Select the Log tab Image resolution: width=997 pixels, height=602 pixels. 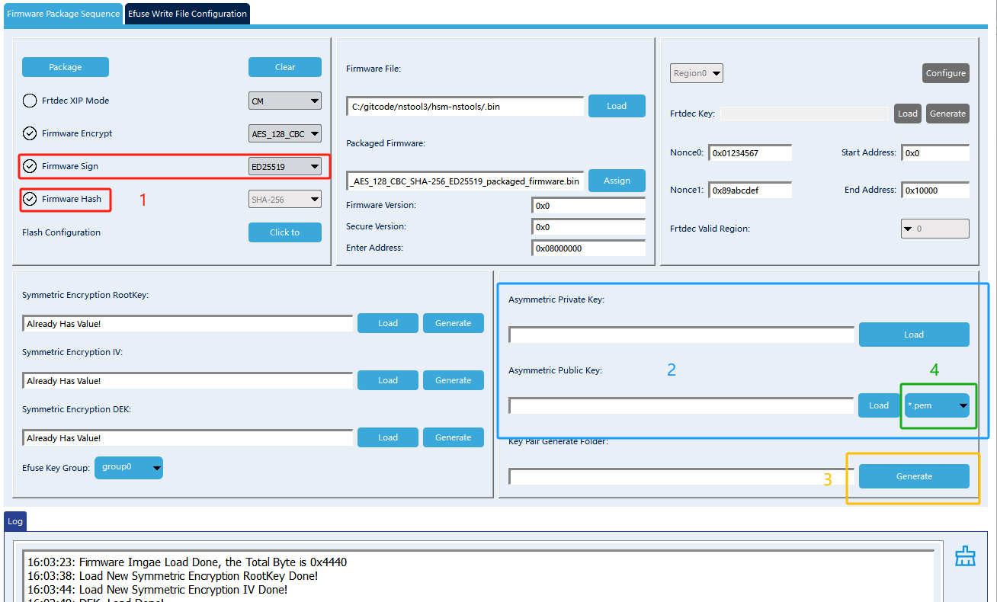15,521
